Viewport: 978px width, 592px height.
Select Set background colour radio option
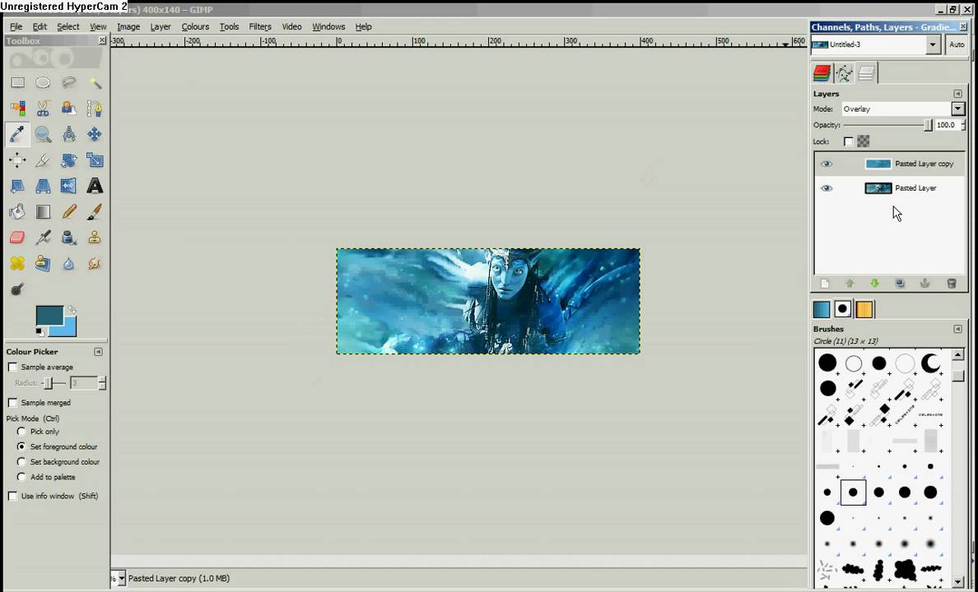point(22,462)
